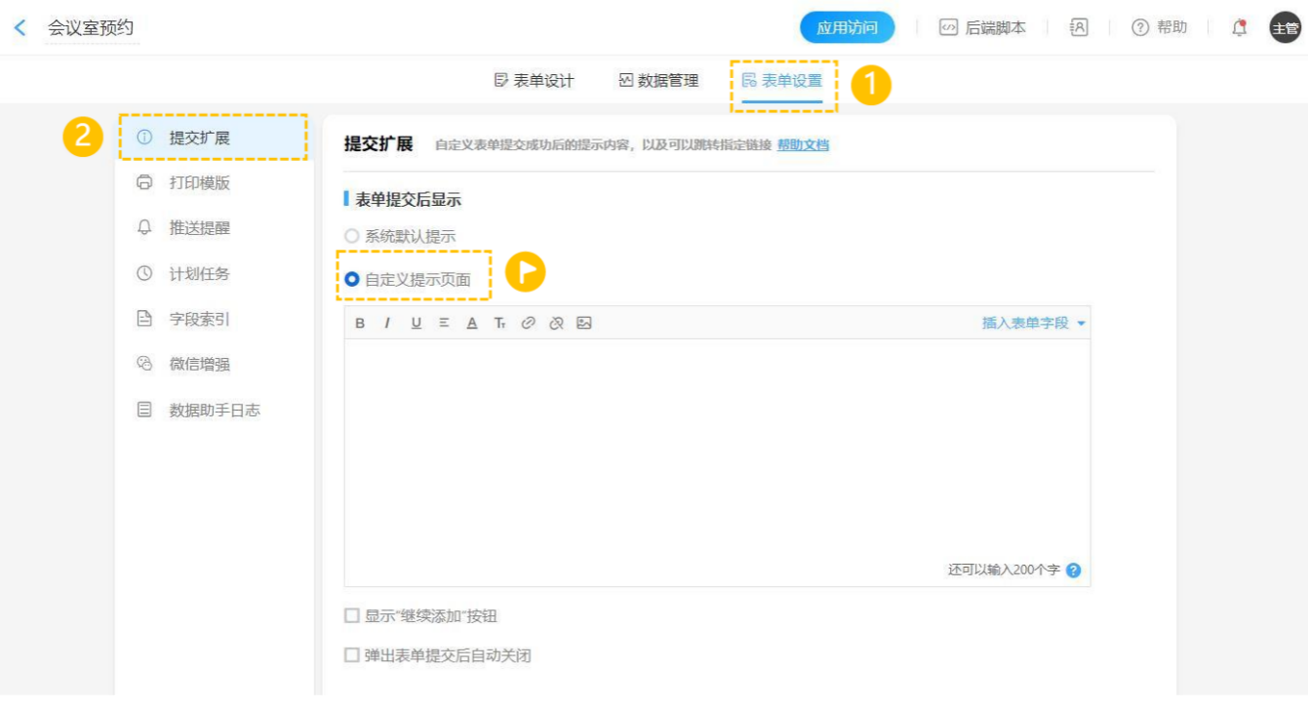This screenshot has height=708, width=1309.
Task: Toggle bold formatting in the editor toolbar
Action: pos(360,323)
